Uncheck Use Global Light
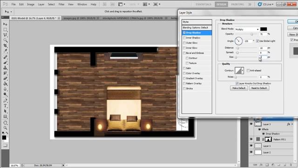Image resolution: width=298 pixels, height=168 pixels. click(x=257, y=41)
